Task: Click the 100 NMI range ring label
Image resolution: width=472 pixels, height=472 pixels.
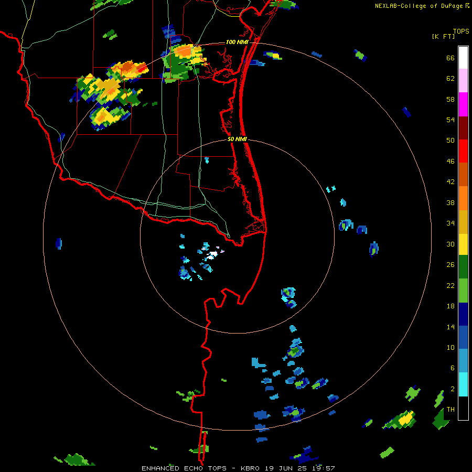Action: [237, 42]
